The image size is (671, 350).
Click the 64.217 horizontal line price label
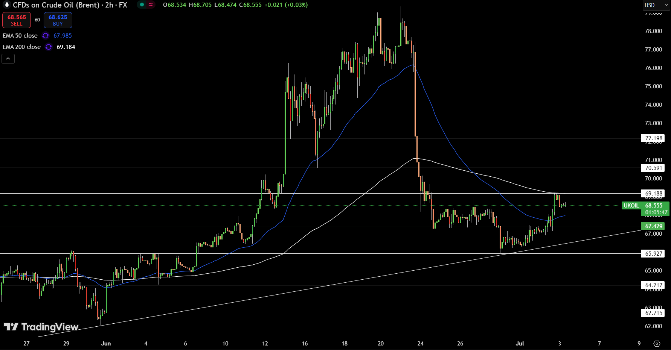[653, 285]
